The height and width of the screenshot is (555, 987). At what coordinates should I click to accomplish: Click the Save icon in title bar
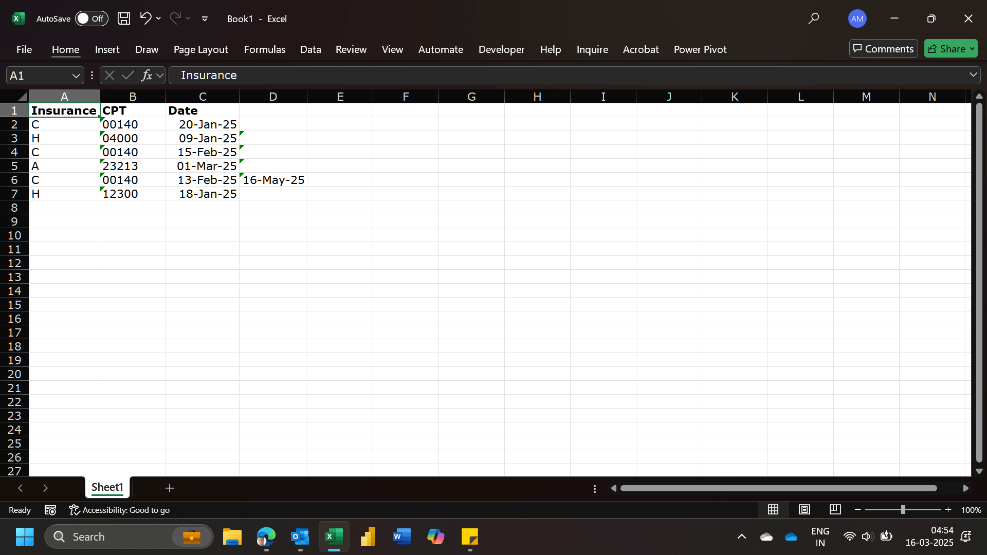(x=123, y=18)
